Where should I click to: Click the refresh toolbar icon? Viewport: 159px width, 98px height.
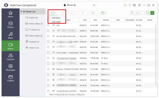pyautogui.click(x=93, y=13)
